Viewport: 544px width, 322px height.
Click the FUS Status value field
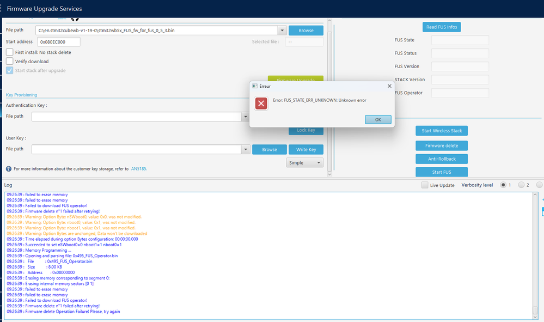(x=460, y=53)
